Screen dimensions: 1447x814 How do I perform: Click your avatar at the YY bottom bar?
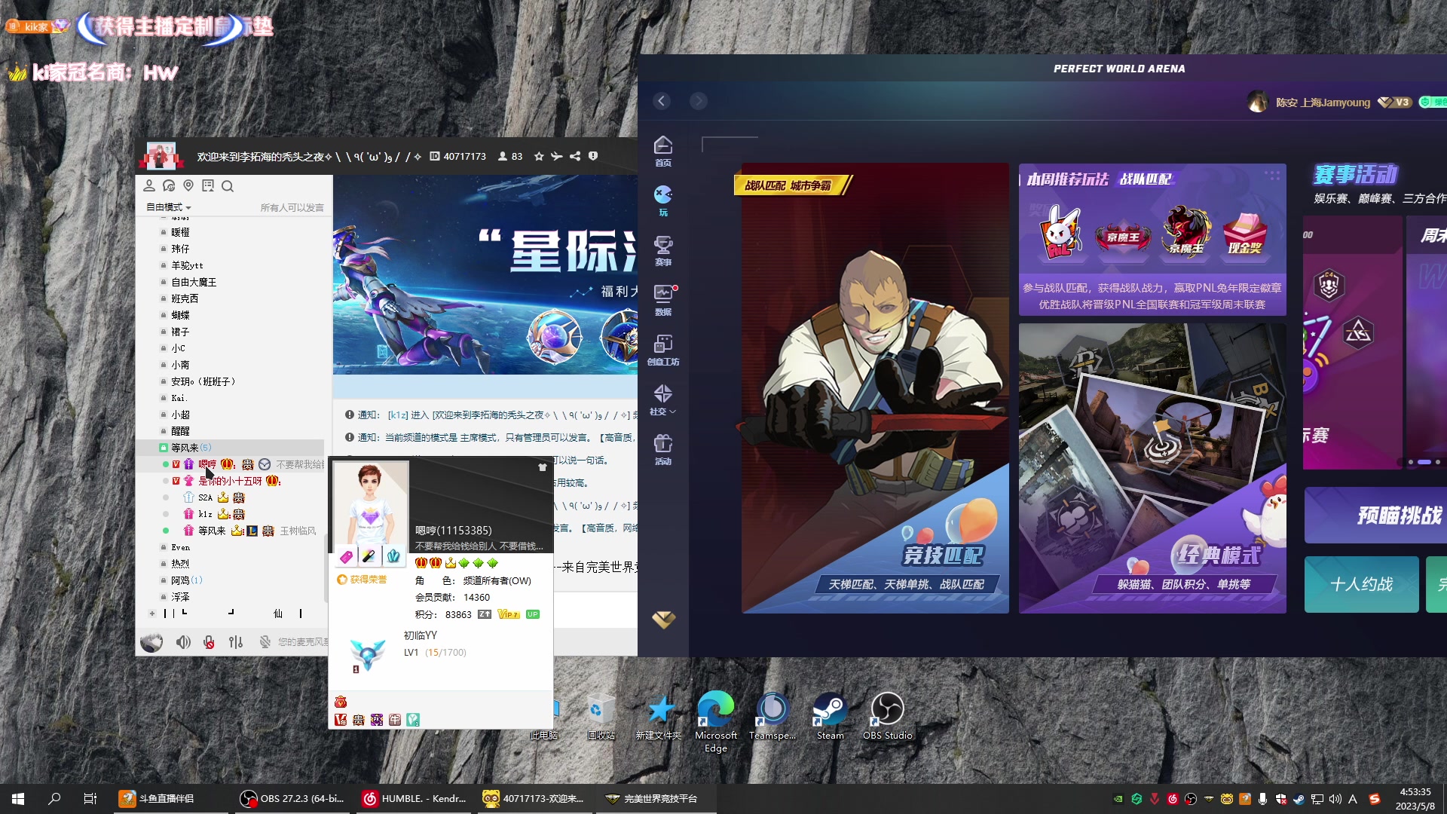[x=151, y=642]
